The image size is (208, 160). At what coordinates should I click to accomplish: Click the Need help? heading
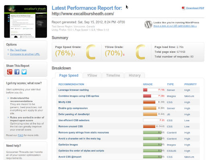click(14, 146)
